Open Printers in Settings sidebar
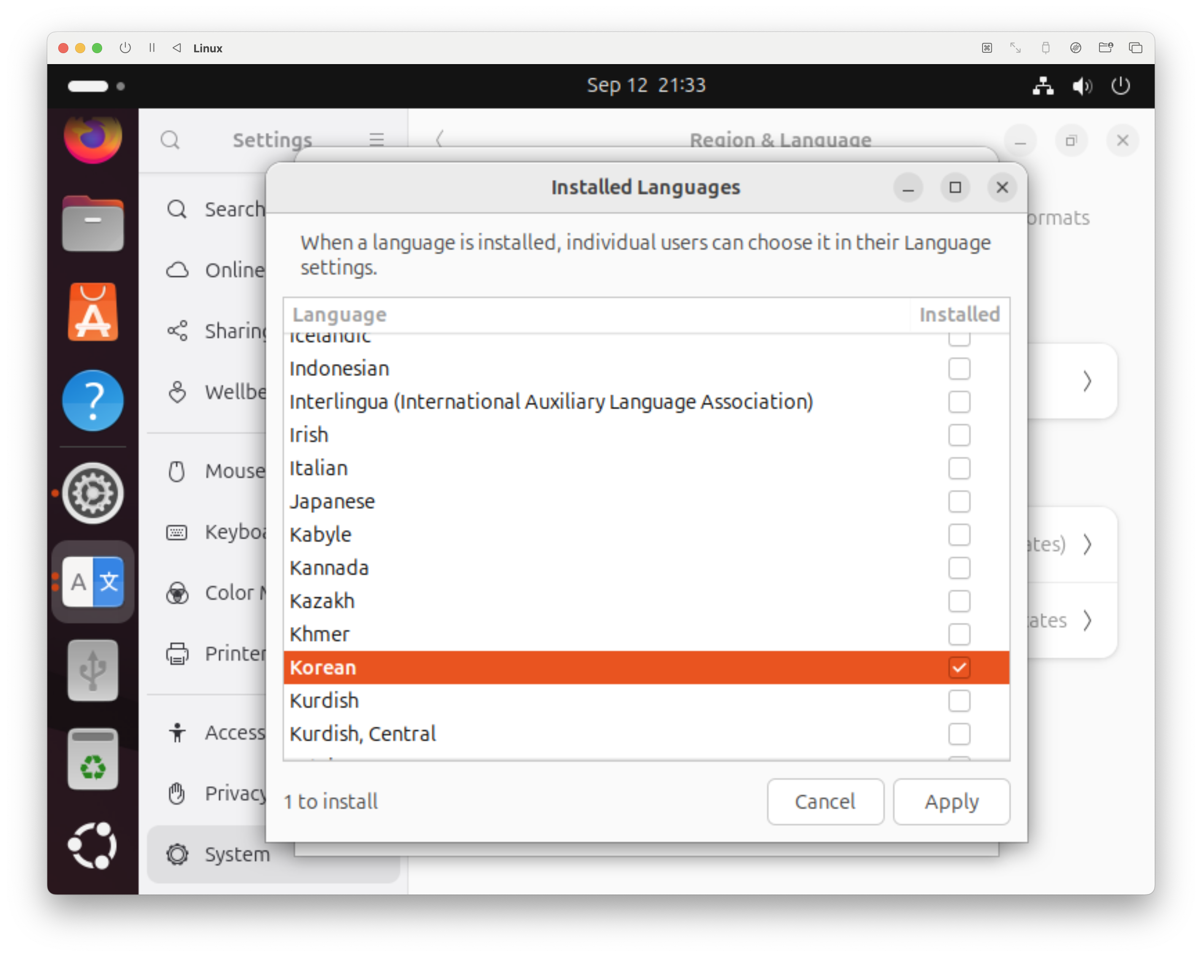Screen dimensions: 1202x957 coord(217,654)
